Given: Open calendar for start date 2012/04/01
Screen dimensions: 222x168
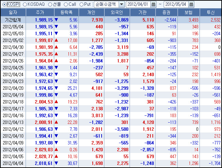Looking at the screenshot, I should coord(153,4).
